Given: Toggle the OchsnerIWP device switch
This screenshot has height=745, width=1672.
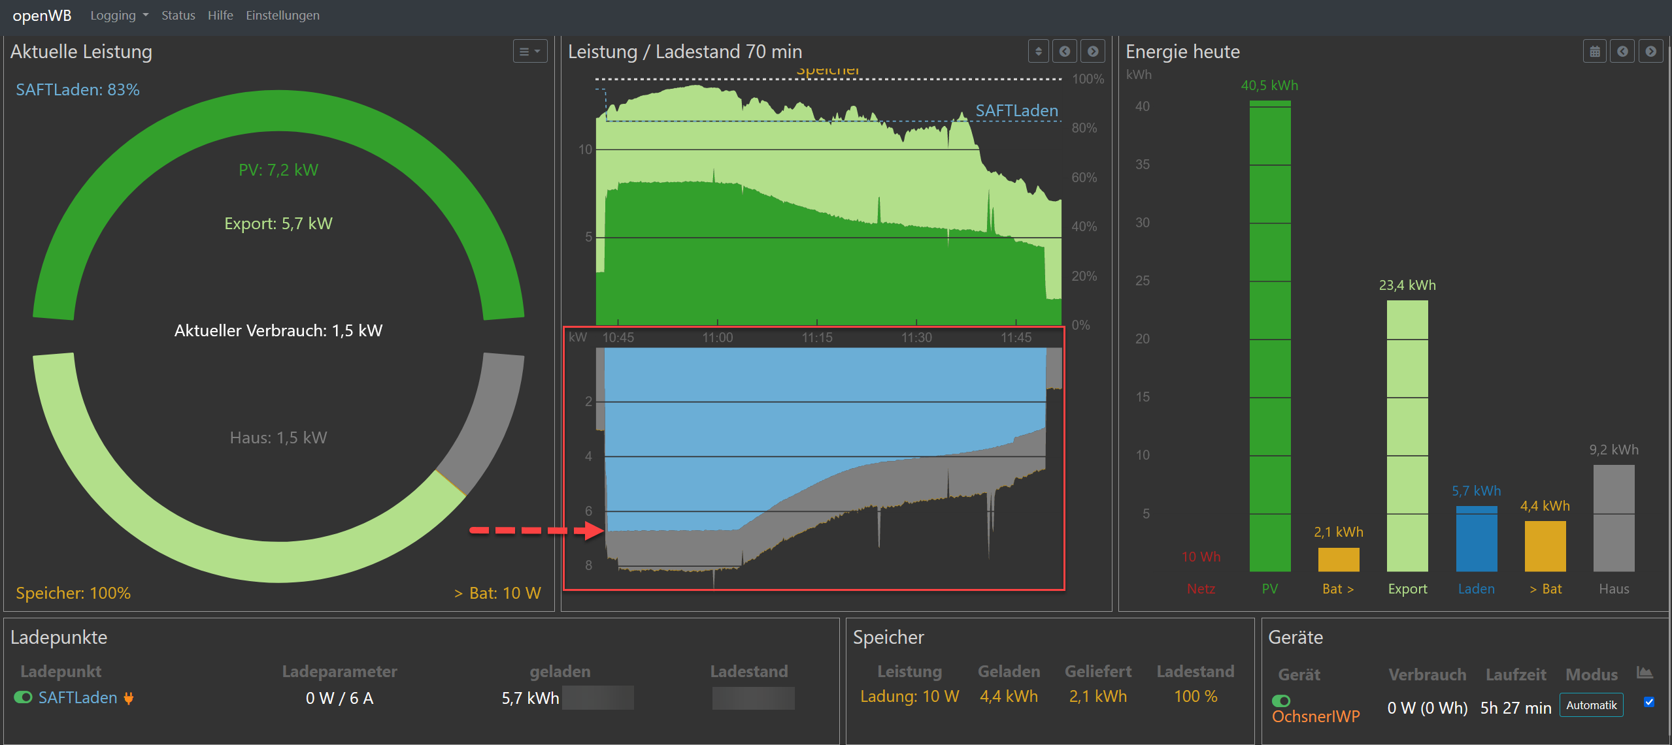Looking at the screenshot, I should click(1281, 701).
